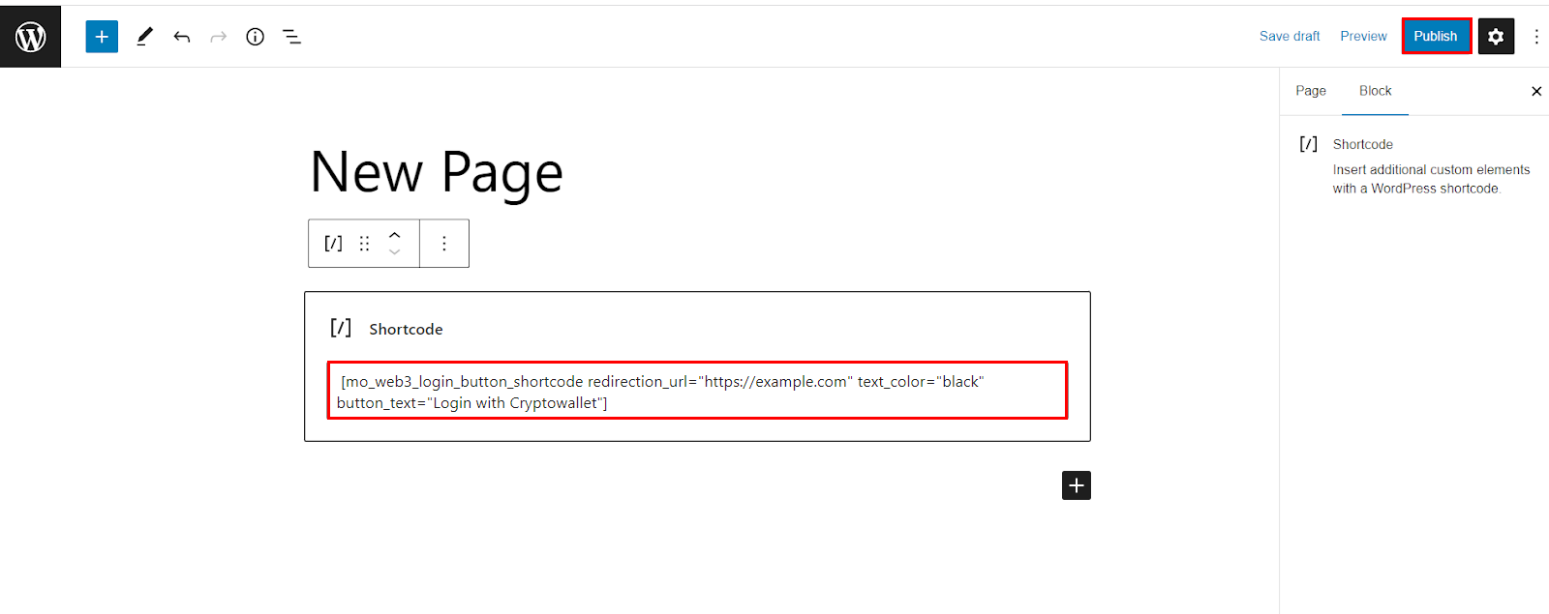Image resolution: width=1549 pixels, height=614 pixels.
Task: Click the Shortcode icon in the sidebar panel
Action: click(1308, 144)
